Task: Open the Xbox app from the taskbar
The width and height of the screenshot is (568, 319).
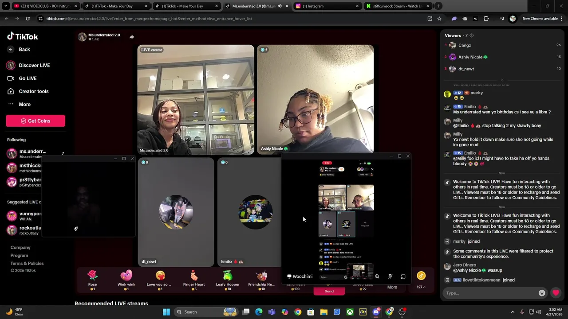Action: (350, 312)
